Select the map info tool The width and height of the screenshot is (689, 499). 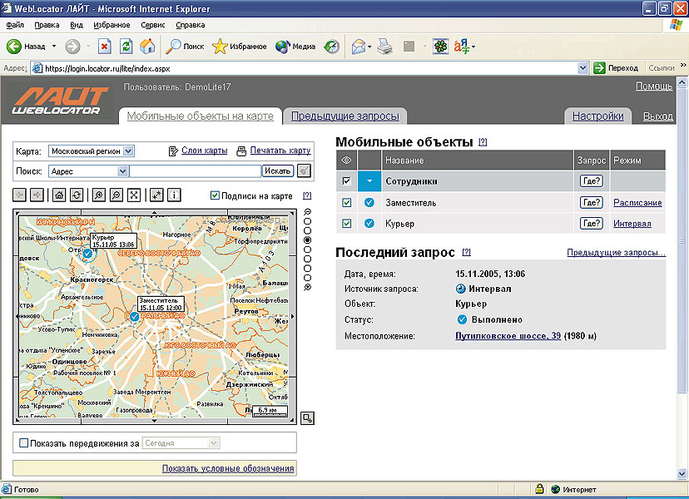(174, 195)
